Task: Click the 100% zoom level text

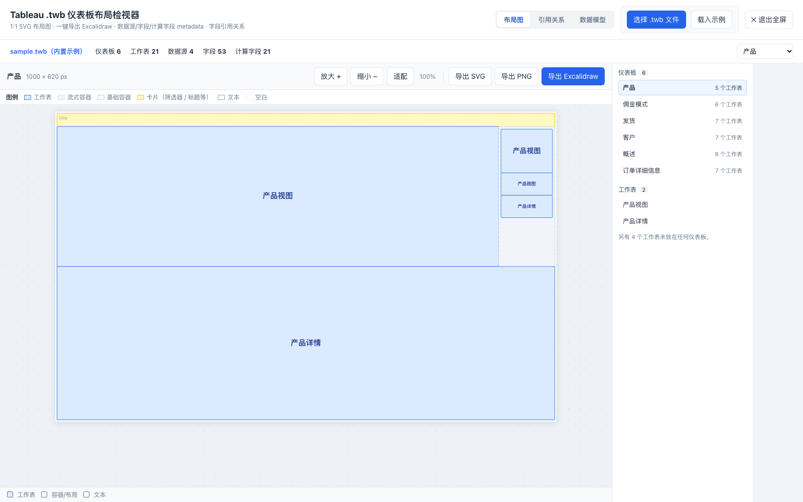Action: pos(428,77)
